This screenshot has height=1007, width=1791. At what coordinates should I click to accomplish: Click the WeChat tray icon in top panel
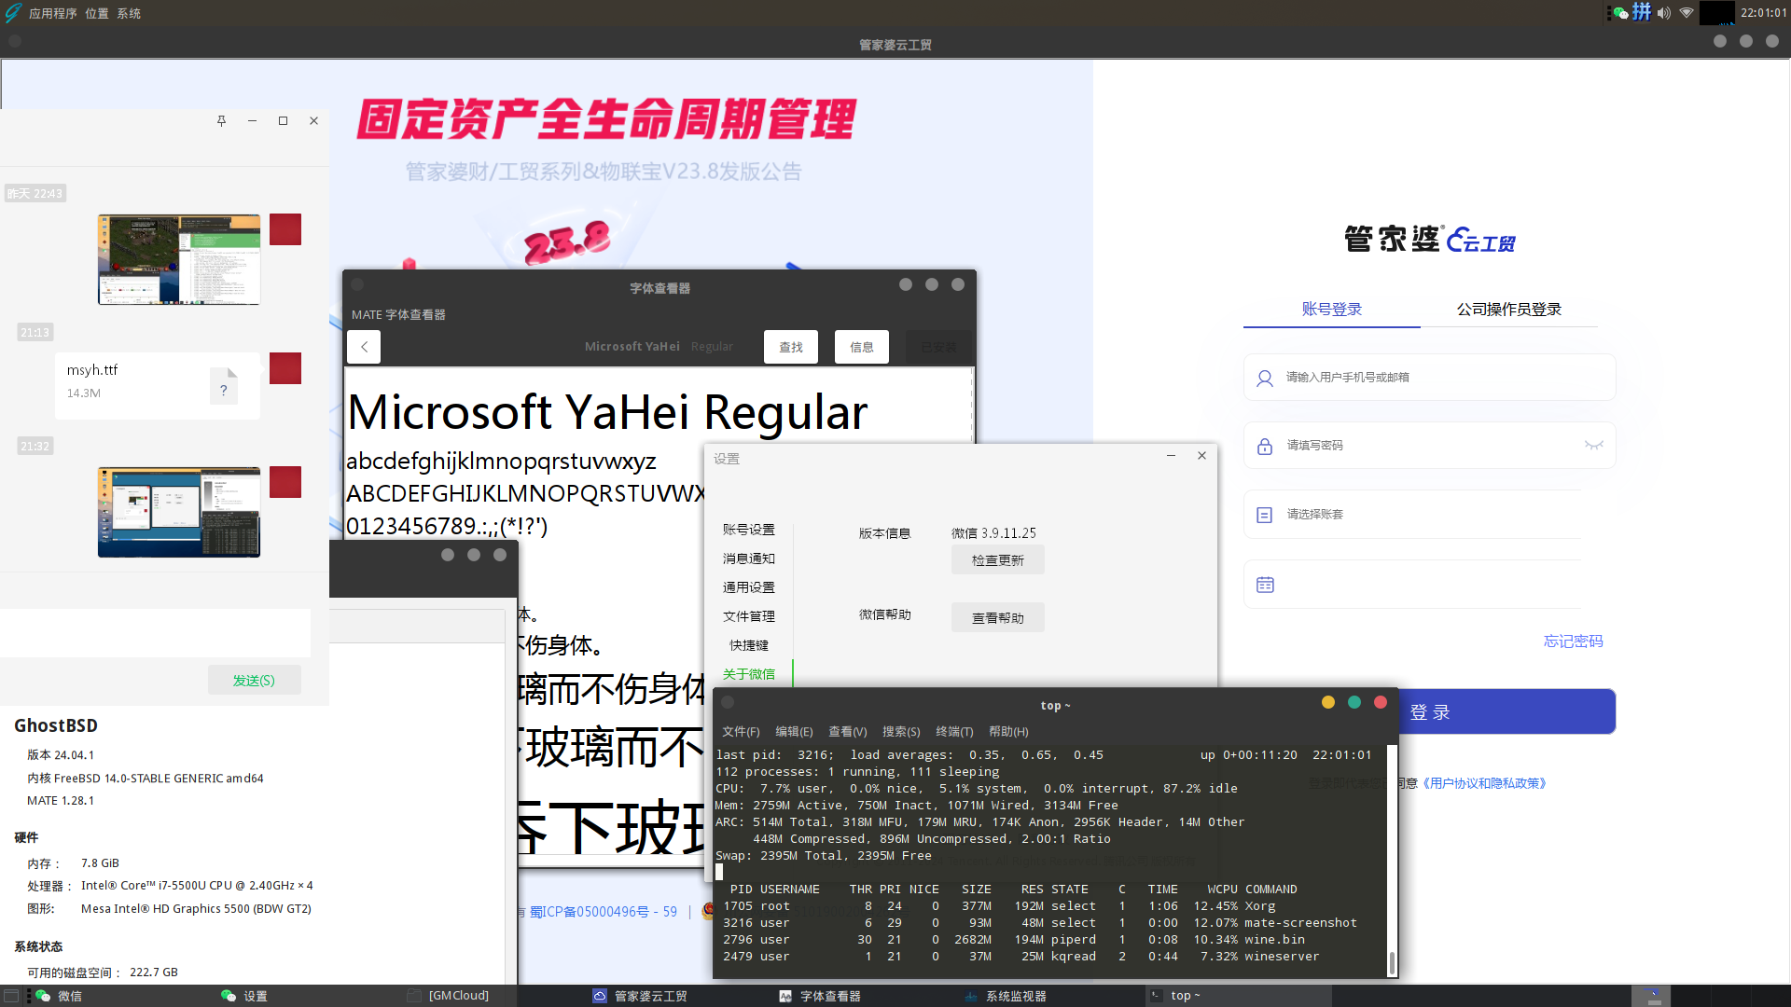coord(1620,13)
